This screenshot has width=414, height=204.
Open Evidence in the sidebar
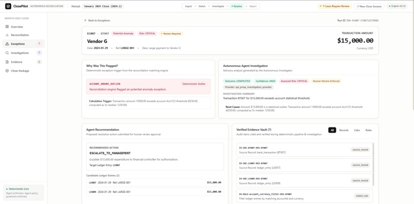tap(24, 62)
